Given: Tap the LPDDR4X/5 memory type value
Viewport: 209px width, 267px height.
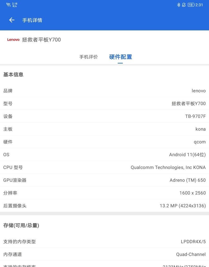Looking at the screenshot, I should [193, 242].
